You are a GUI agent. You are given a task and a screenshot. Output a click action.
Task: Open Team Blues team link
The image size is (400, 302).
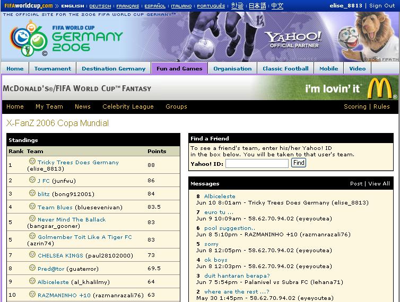(55, 207)
